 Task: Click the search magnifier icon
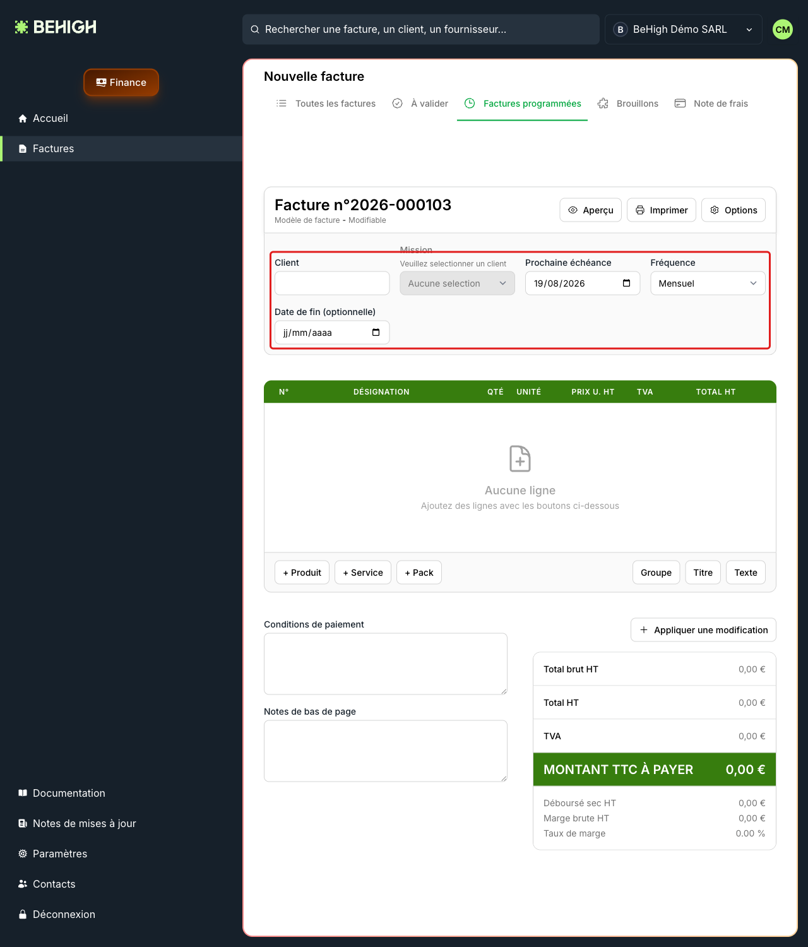[255, 29]
